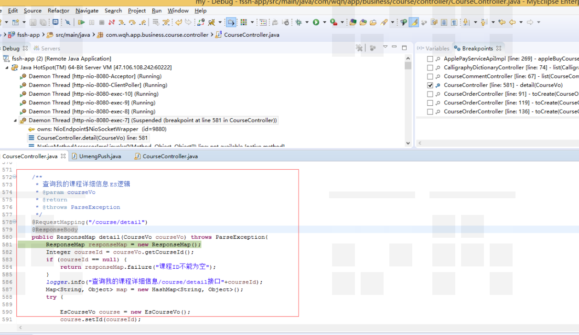Click the Debug bug launch icon
579x335 pixels.
[x=299, y=22]
